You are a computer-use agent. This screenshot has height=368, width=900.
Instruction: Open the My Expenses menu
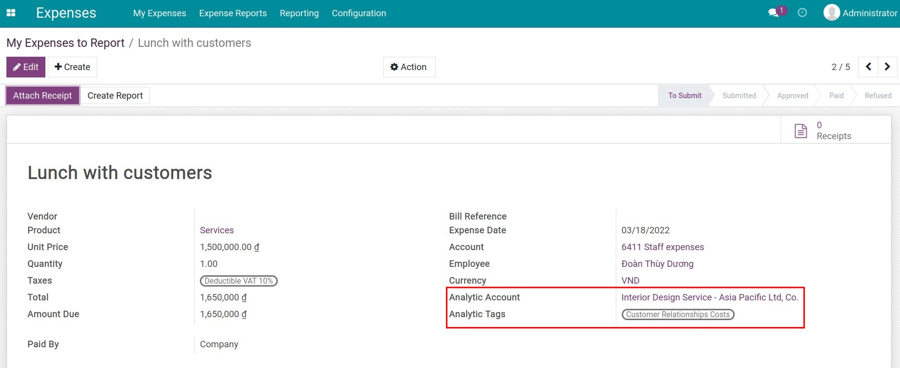(x=159, y=13)
